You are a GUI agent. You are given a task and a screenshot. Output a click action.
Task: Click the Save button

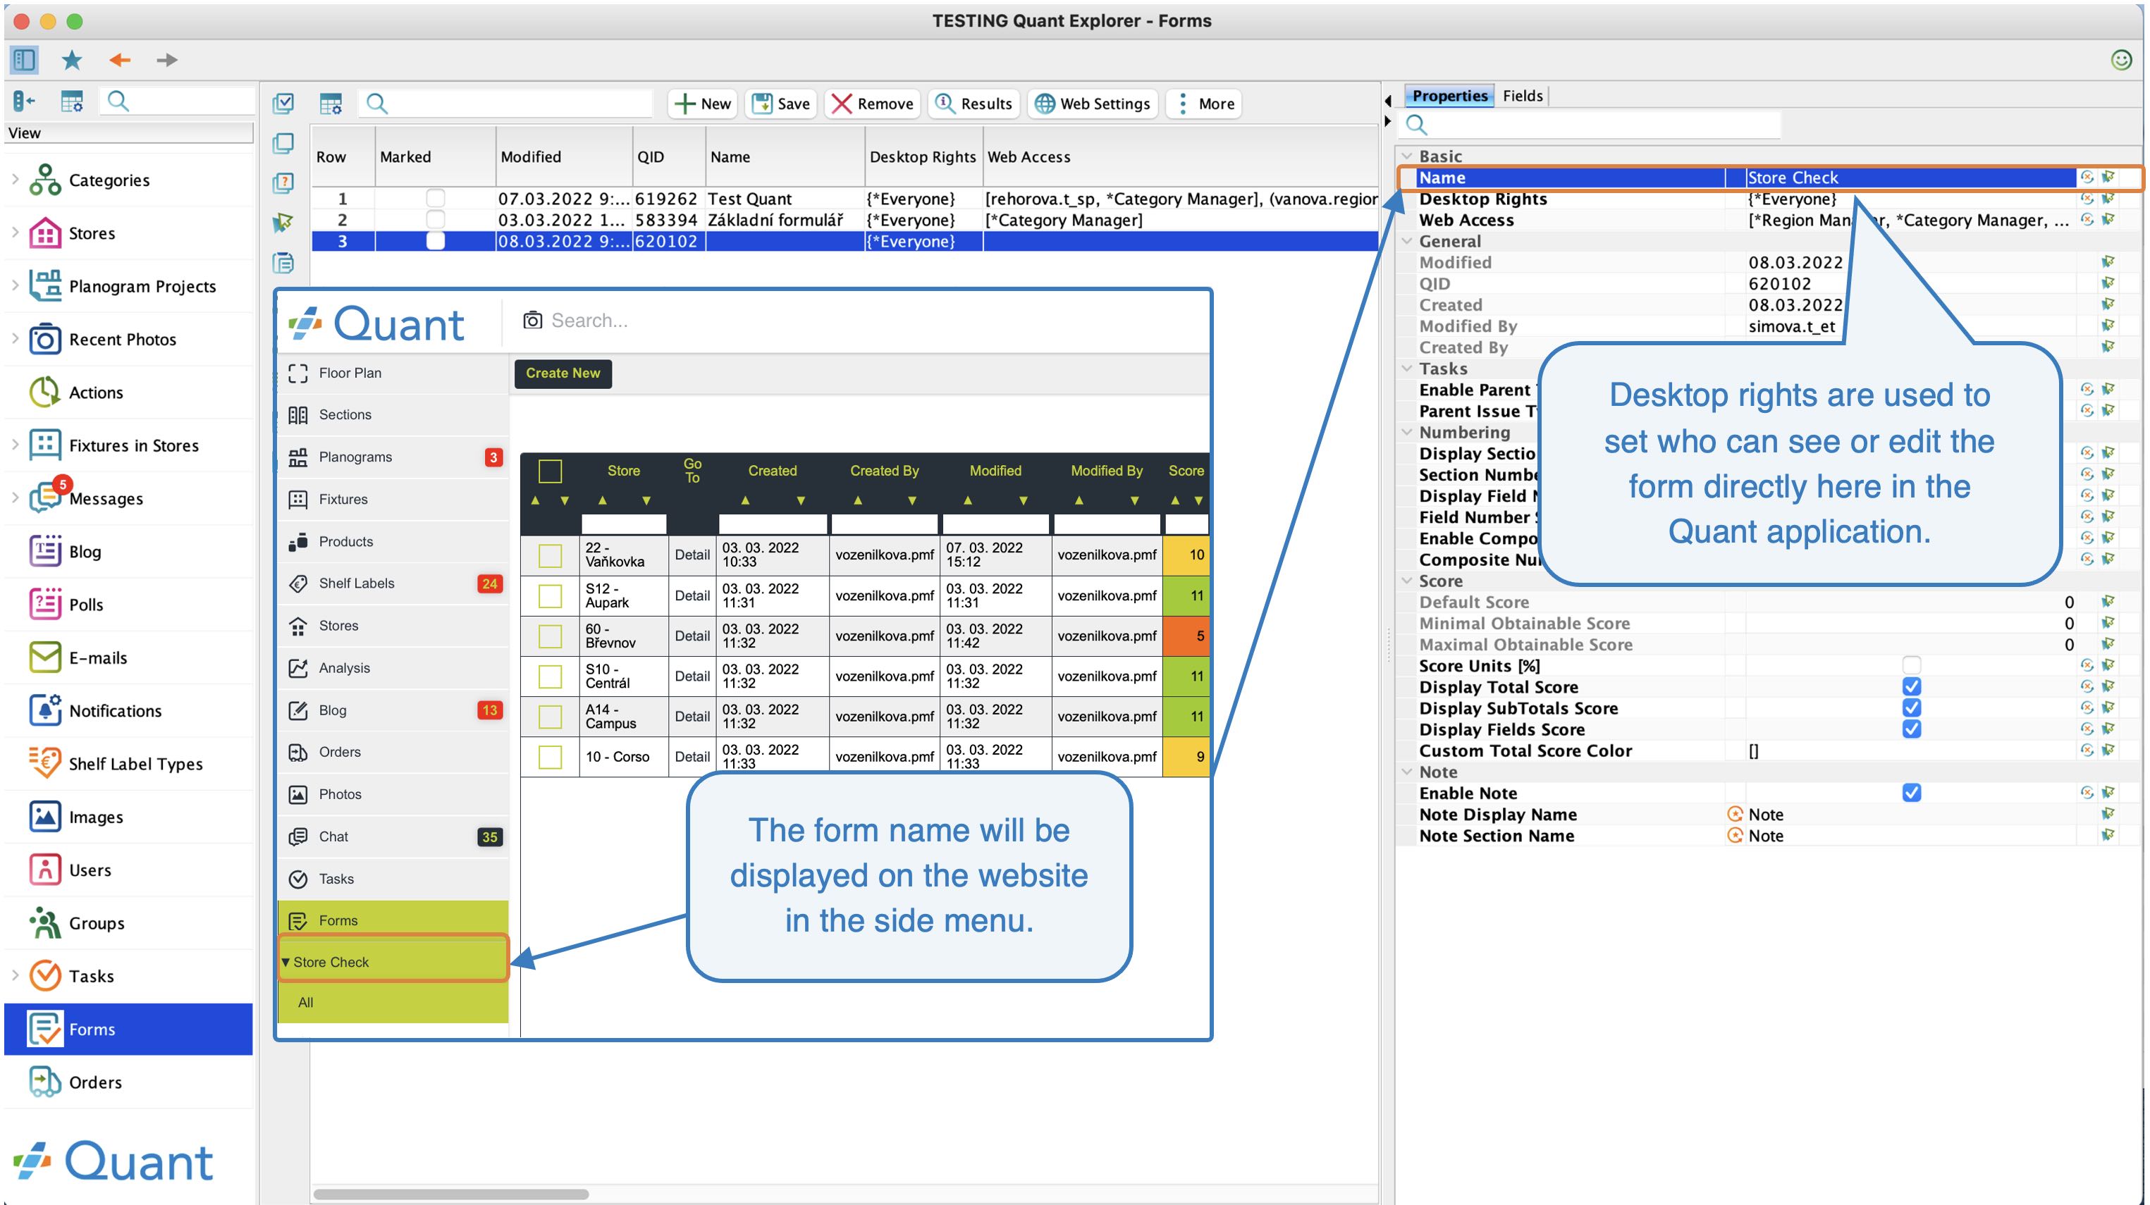(781, 104)
